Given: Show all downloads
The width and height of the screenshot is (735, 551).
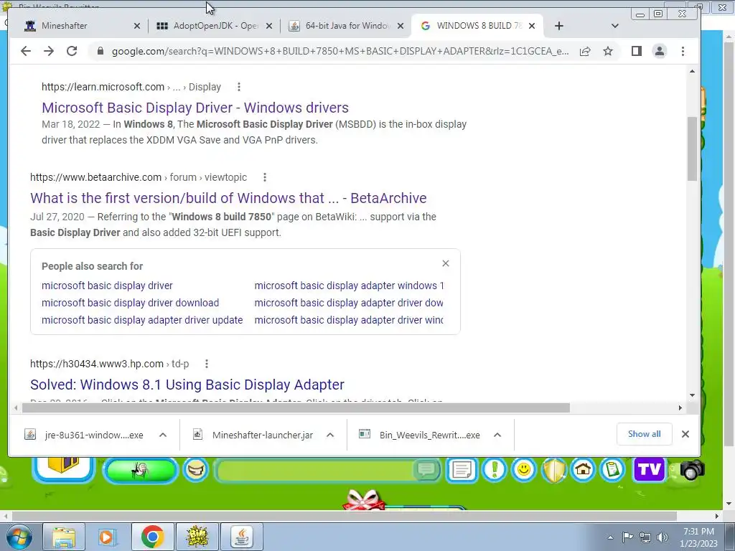Looking at the screenshot, I should (x=644, y=434).
